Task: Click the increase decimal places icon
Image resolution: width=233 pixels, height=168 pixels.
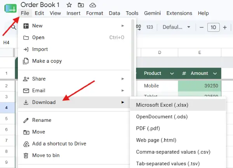Action: (138, 27)
